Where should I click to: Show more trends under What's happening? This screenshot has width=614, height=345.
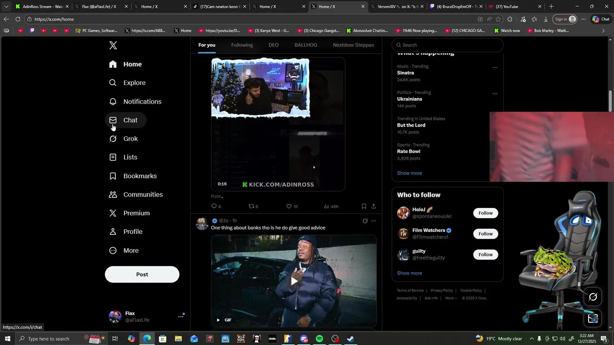[x=409, y=173]
